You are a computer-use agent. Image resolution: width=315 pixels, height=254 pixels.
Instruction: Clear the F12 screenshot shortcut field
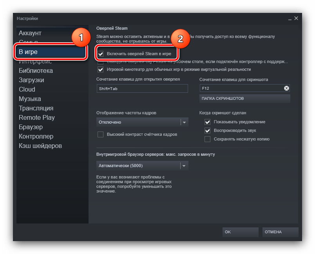pyautogui.click(x=286, y=88)
